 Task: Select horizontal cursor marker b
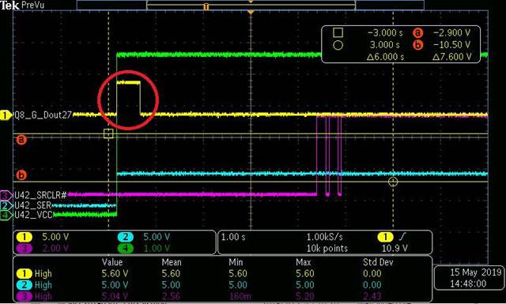coord(21,175)
